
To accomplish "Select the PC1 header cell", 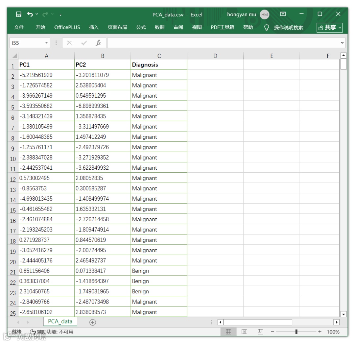I will click(46, 64).
